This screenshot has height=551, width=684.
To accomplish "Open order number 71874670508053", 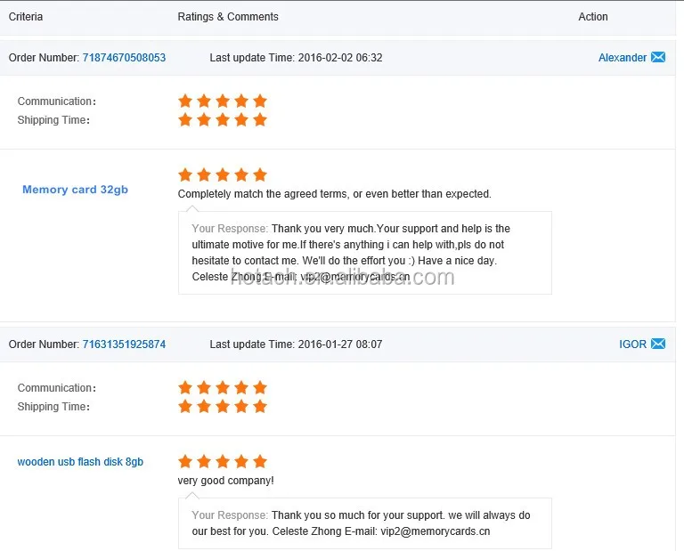I will tap(124, 58).
